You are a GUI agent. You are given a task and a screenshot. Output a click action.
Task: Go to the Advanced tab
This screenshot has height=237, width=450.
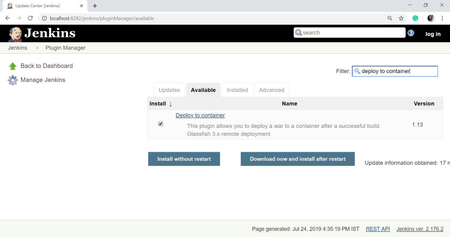pyautogui.click(x=272, y=90)
